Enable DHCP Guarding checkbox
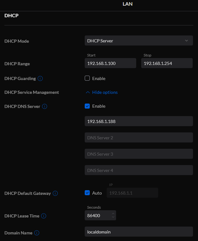The width and height of the screenshot is (198, 241). (x=87, y=78)
